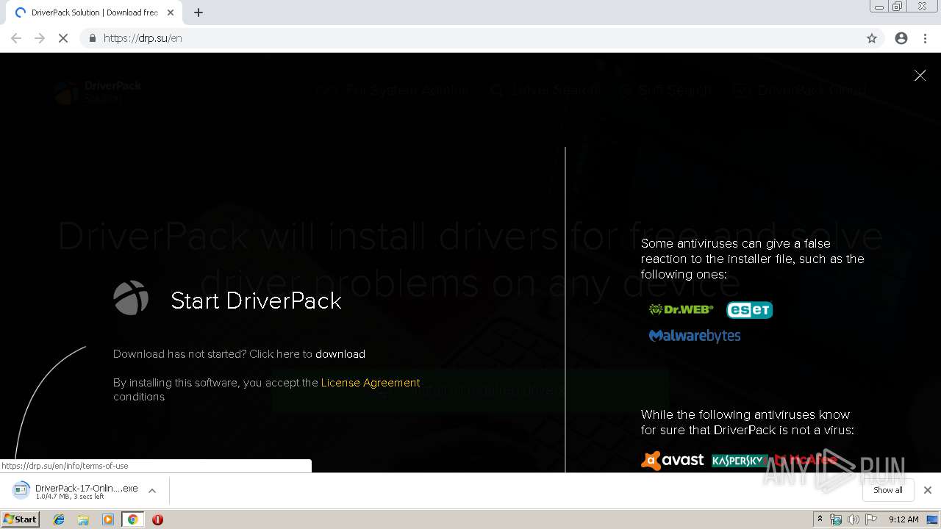Click the taskbar clock showing 9:12 AM
Screen dimensions: 941x529
[x=904, y=519]
